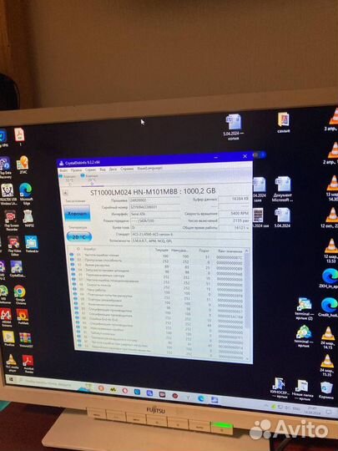Open the Документ Microsoft Word file
Image resolution: width=338 pixels, height=451 pixels.
click(282, 189)
